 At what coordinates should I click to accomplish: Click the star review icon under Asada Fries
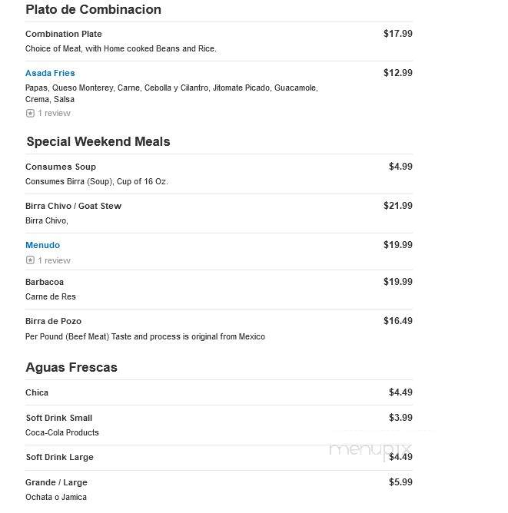tap(30, 113)
